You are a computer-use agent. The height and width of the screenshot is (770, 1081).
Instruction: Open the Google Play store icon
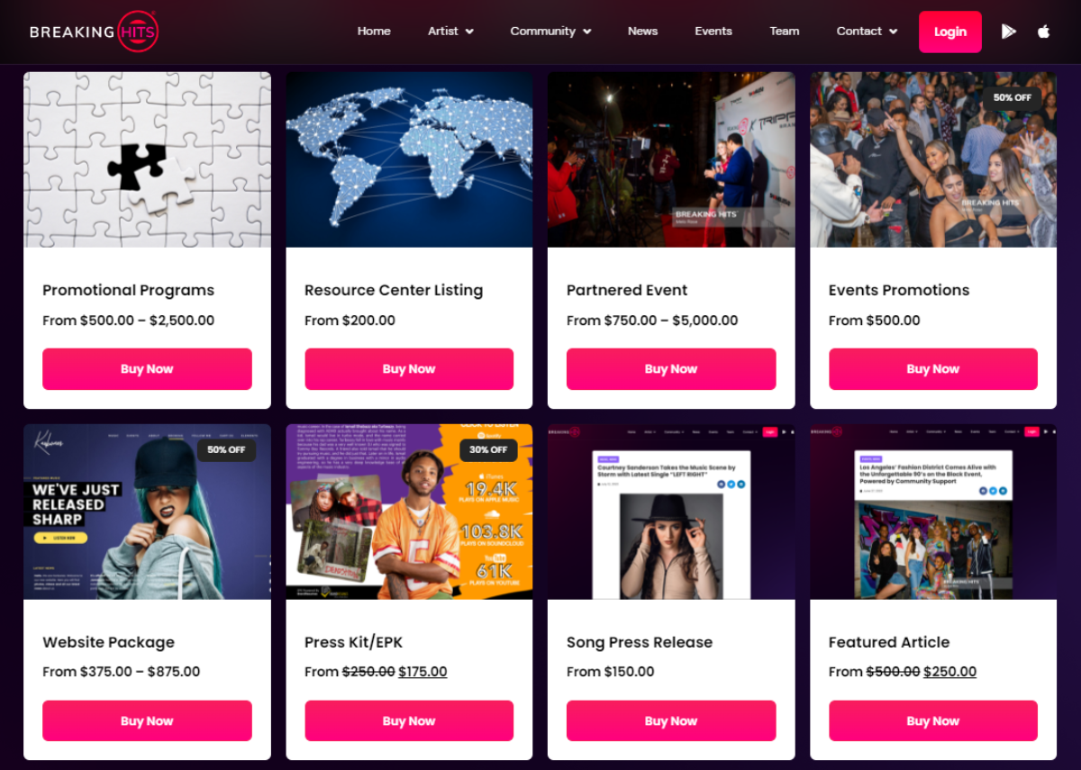(x=1008, y=32)
